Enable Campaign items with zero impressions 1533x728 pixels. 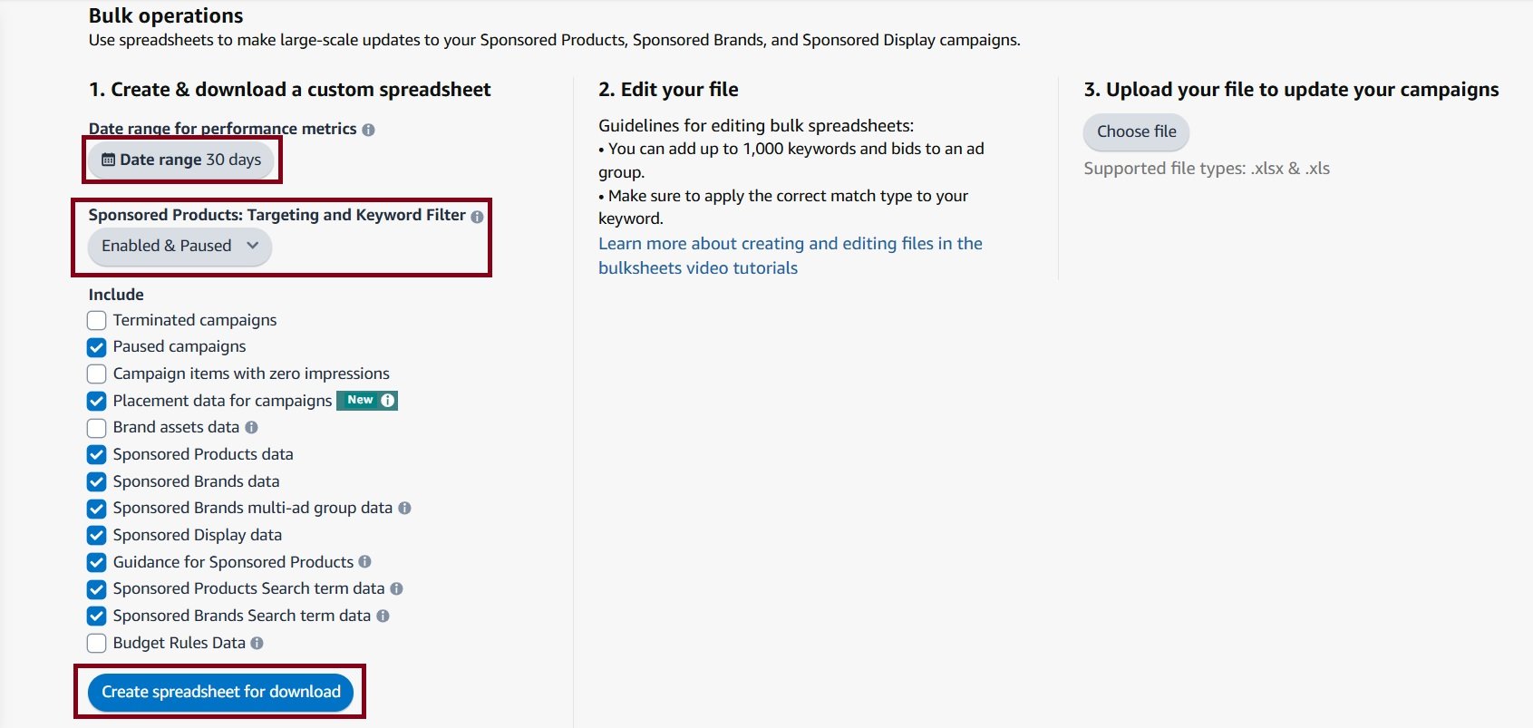(x=96, y=374)
